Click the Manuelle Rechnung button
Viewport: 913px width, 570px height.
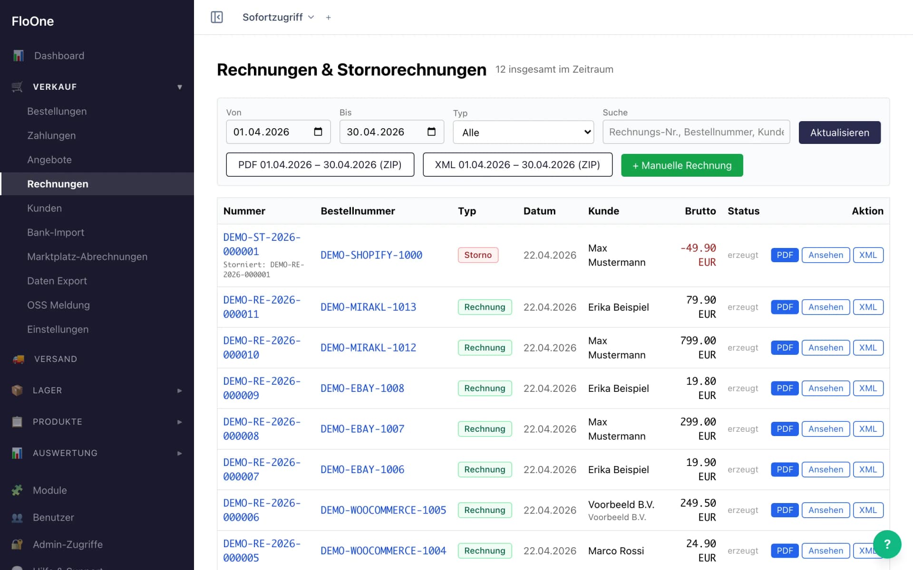[x=682, y=165]
